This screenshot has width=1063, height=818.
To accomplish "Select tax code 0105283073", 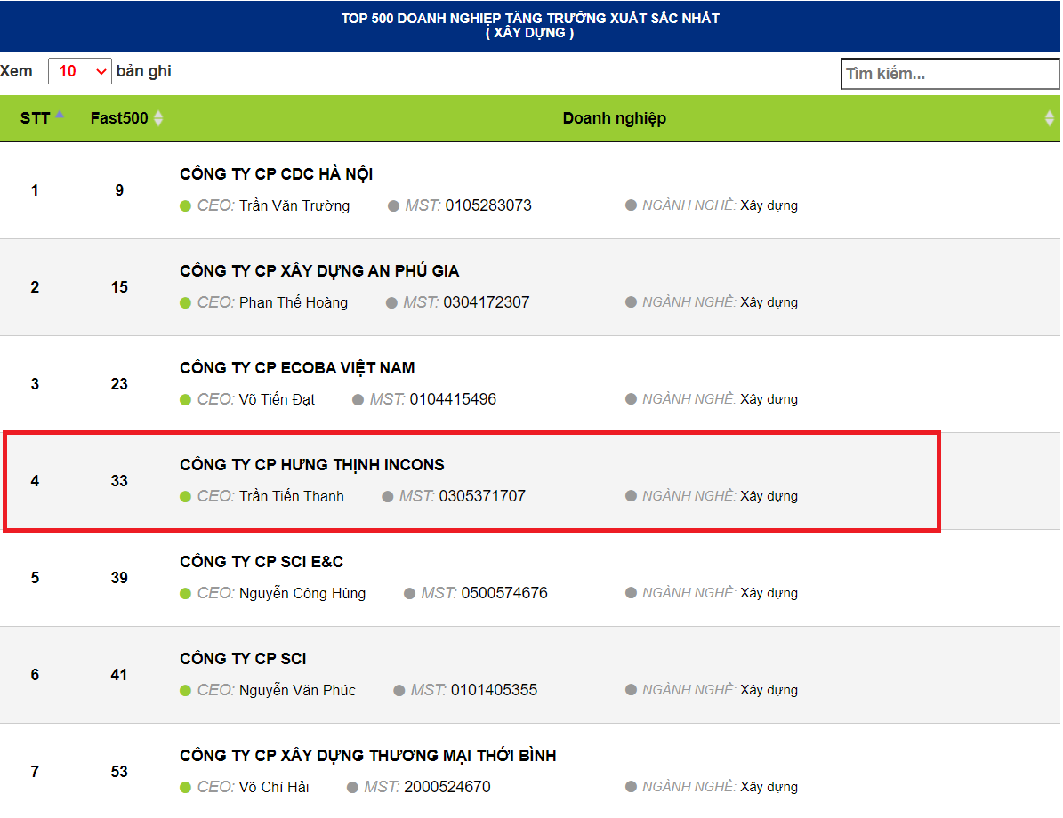I will pyautogui.click(x=488, y=205).
